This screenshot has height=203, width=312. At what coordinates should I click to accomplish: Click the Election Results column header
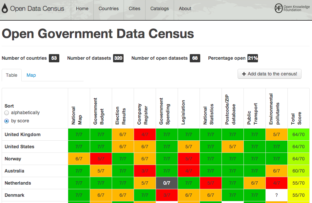(123, 108)
